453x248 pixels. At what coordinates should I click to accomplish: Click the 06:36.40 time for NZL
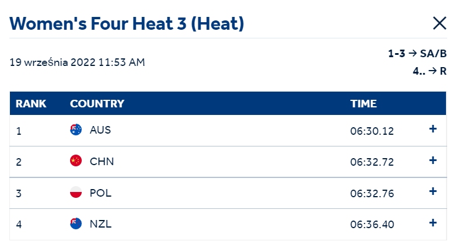coord(372,224)
